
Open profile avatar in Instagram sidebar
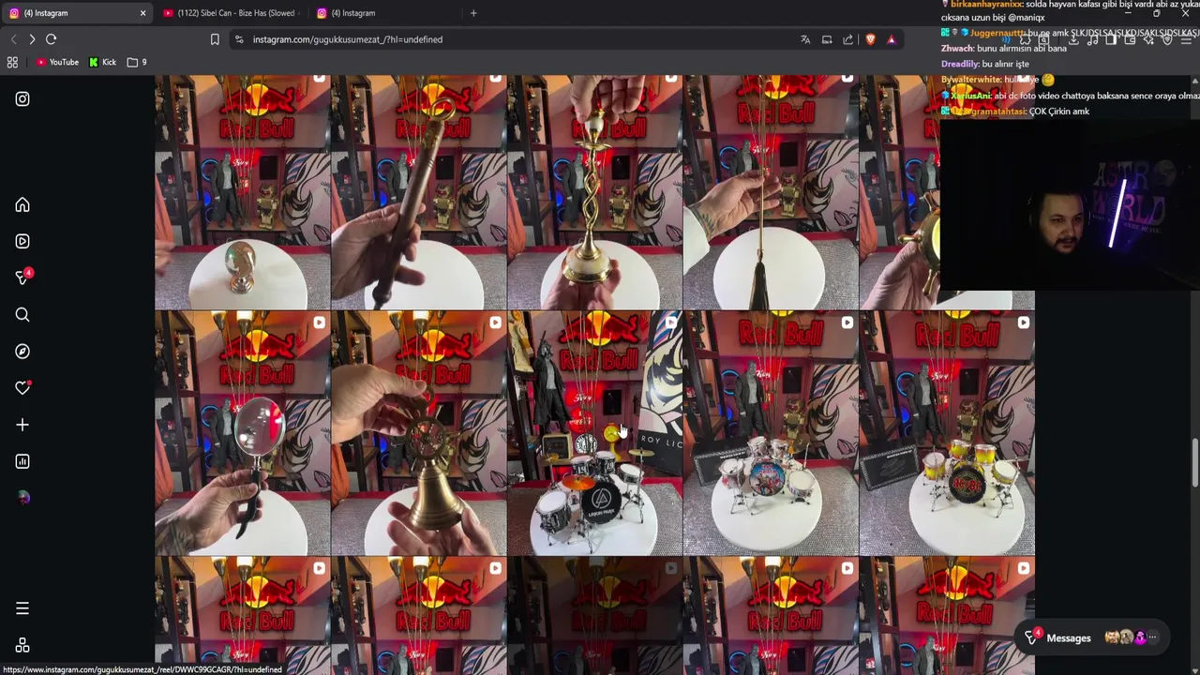(22, 498)
